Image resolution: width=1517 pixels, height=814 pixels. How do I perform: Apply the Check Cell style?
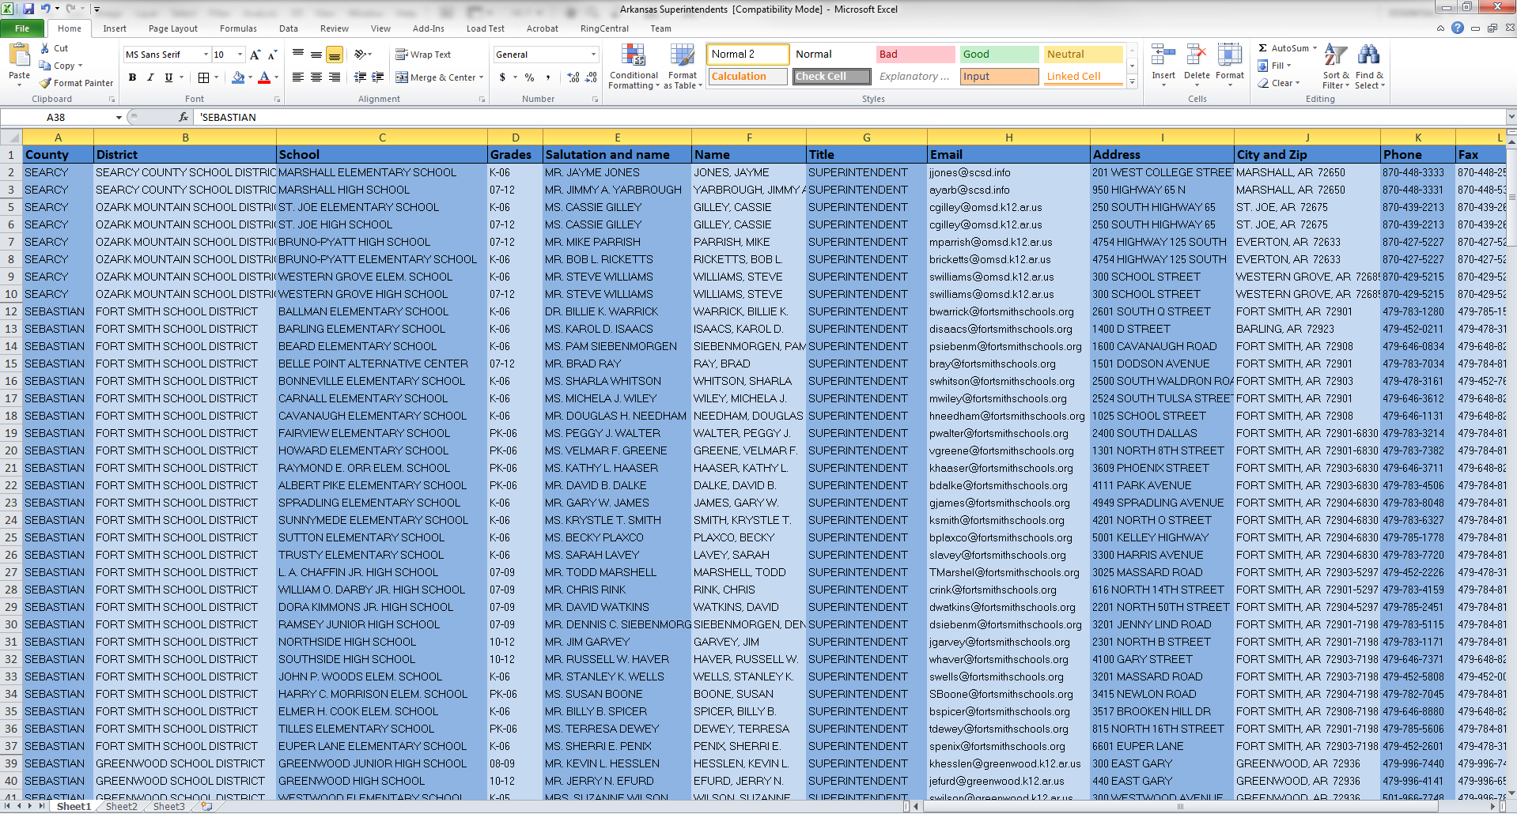click(x=831, y=77)
